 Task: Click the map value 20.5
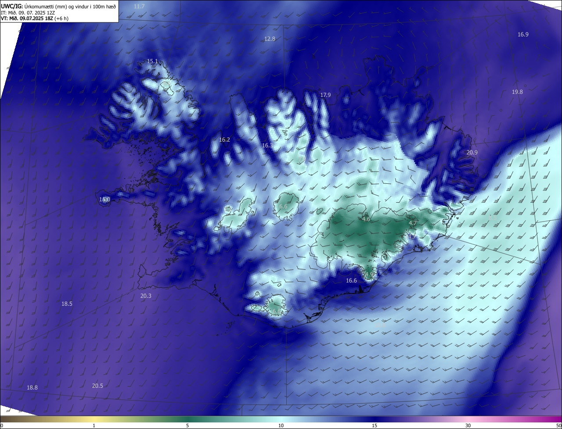coord(97,386)
